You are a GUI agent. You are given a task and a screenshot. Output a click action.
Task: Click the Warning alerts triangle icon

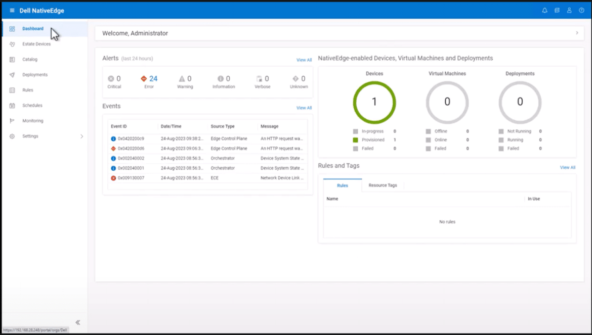[182, 79]
